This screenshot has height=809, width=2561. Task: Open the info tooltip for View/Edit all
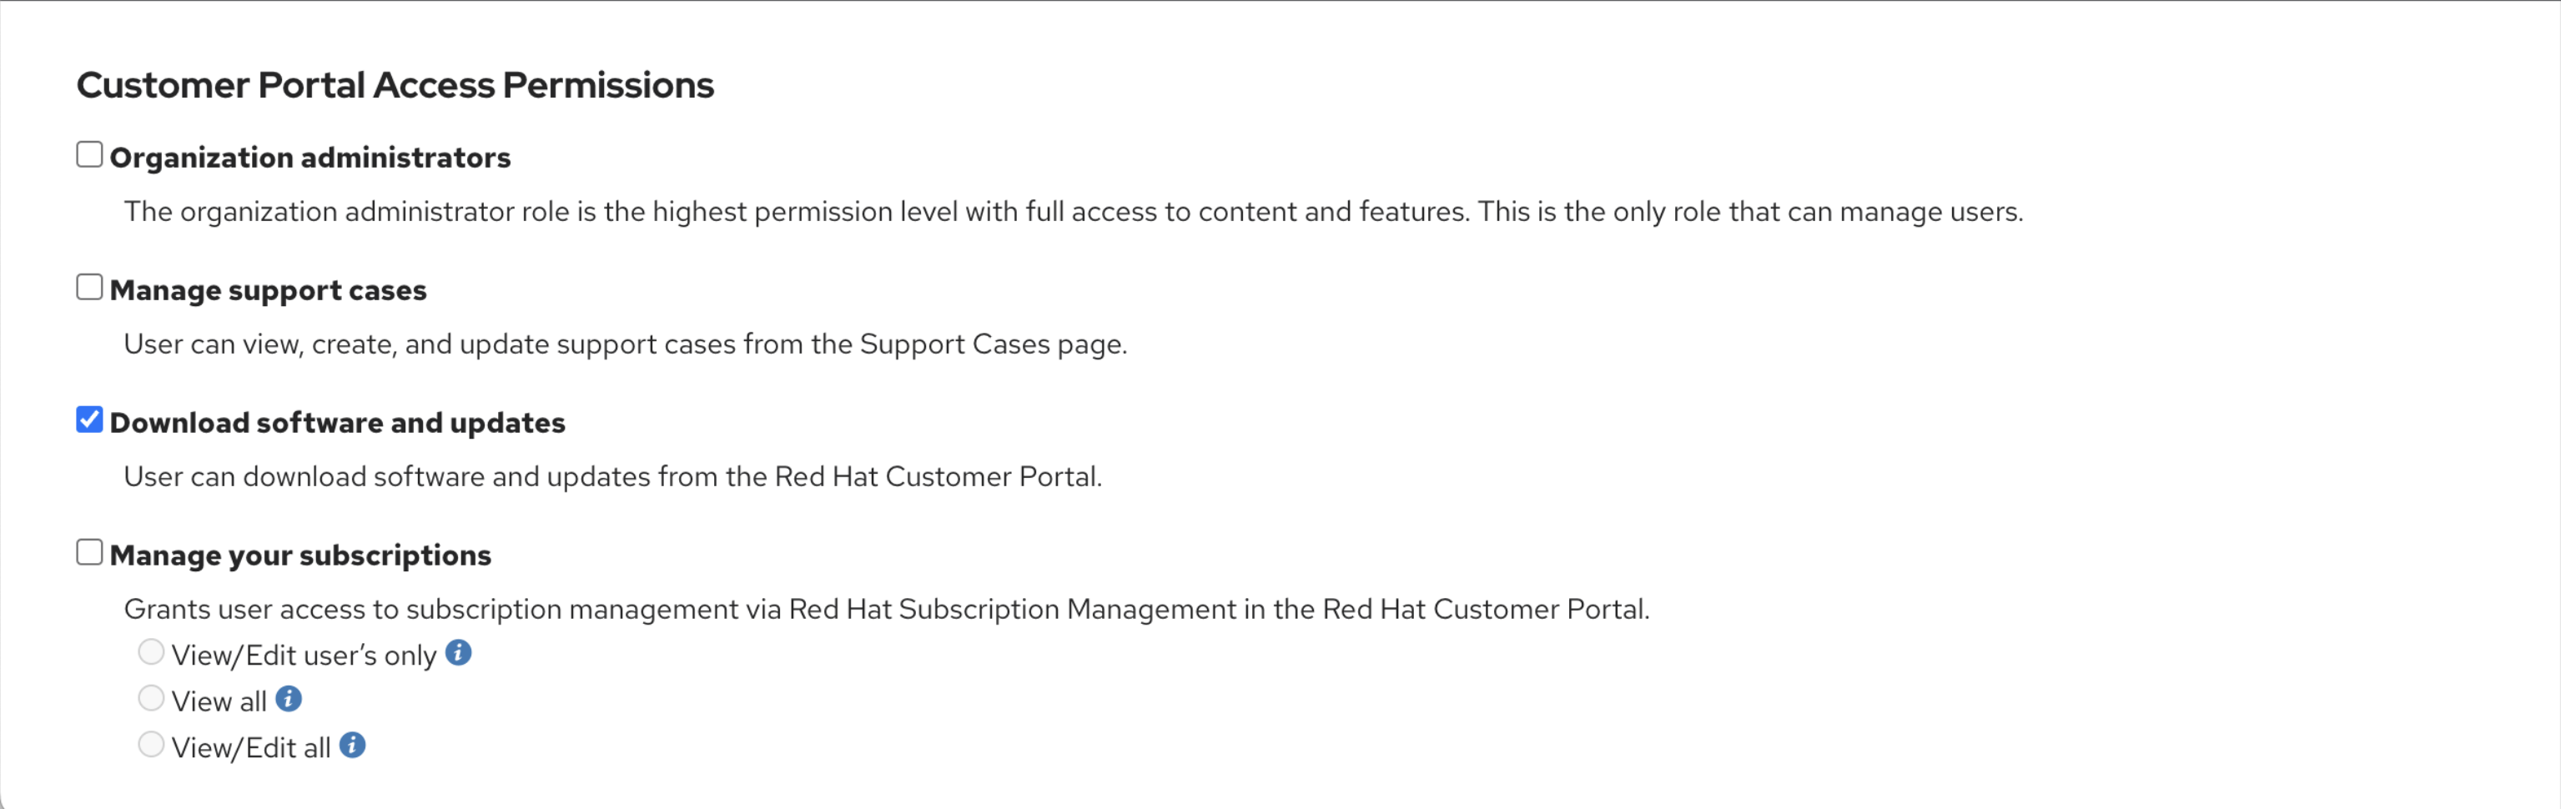[x=351, y=743]
